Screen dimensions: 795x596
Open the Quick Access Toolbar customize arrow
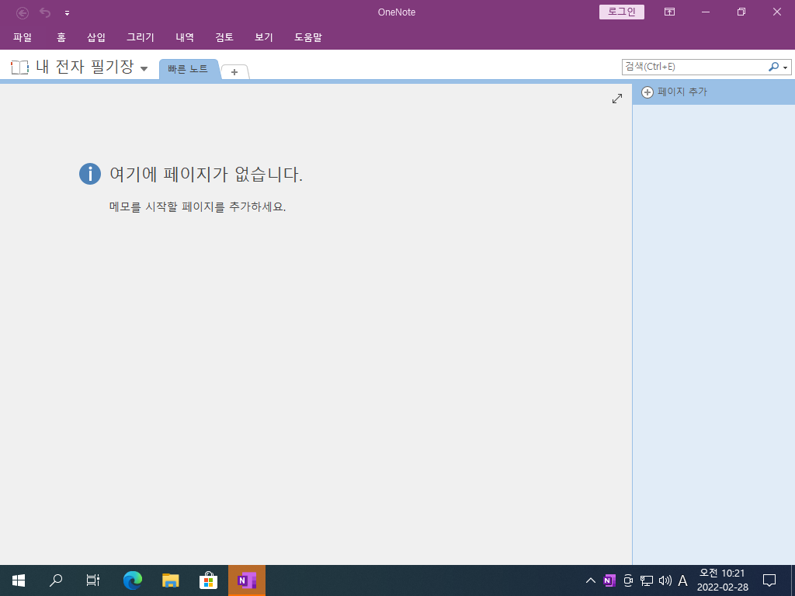[67, 13]
